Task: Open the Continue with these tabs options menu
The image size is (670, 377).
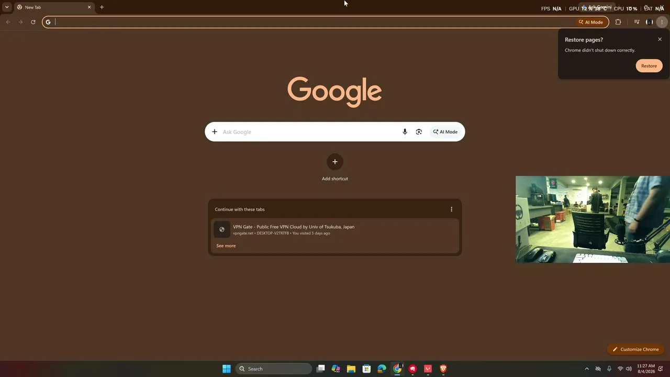Action: [x=452, y=209]
